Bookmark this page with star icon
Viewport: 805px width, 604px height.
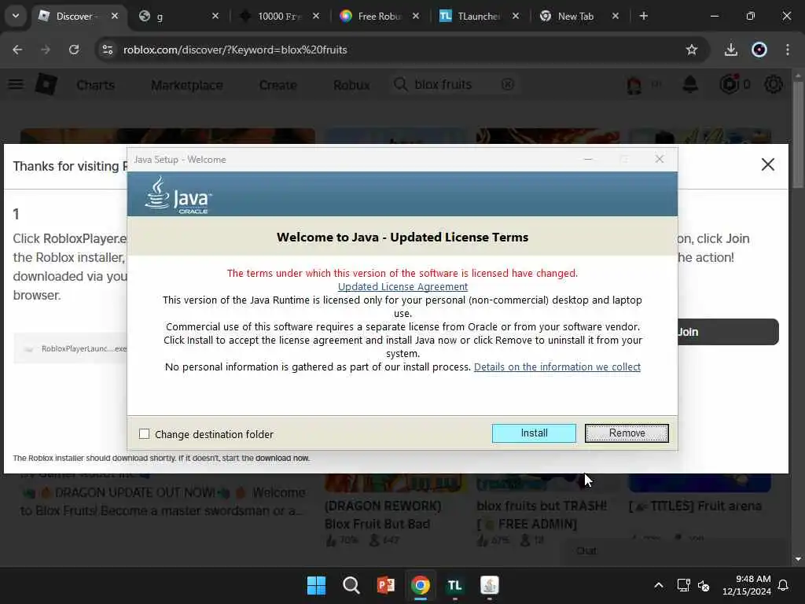coord(692,50)
